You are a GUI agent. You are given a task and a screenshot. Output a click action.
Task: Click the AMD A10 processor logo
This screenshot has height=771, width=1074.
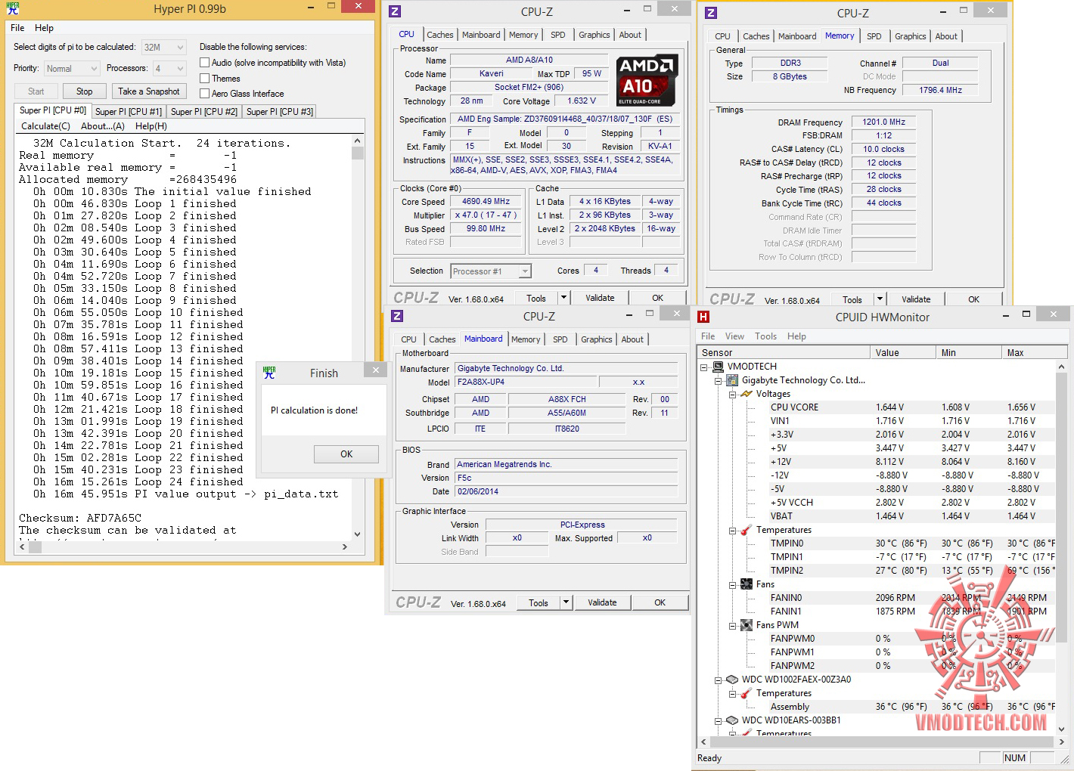coord(647,80)
